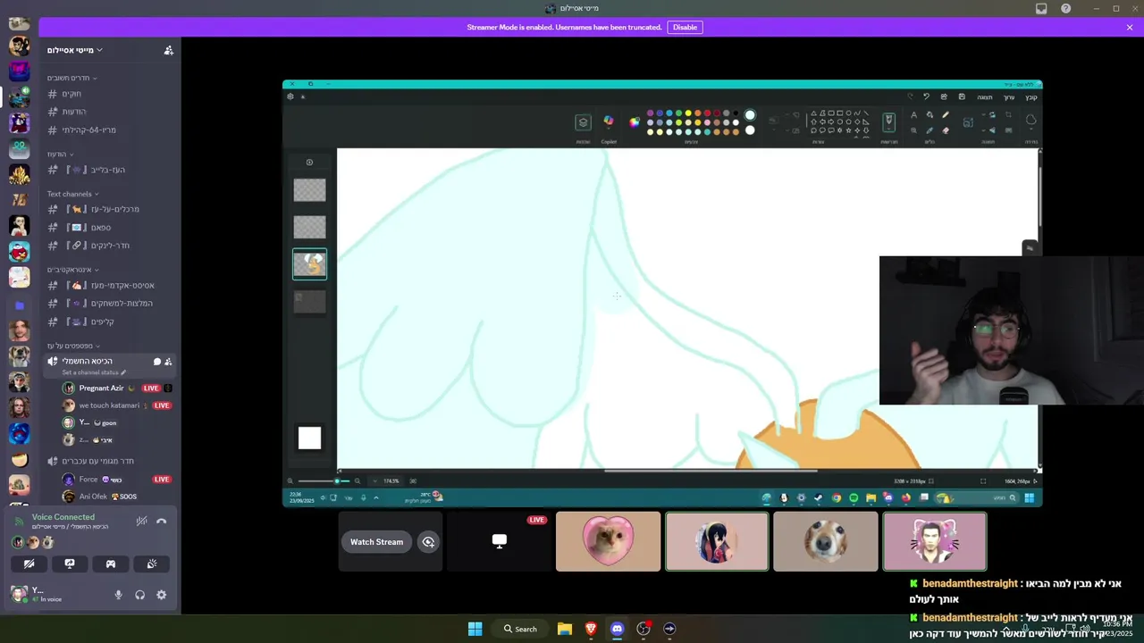This screenshot has width=1144, height=643.
Task: Click the undo arrow in Paint title bar
Action: [926, 96]
